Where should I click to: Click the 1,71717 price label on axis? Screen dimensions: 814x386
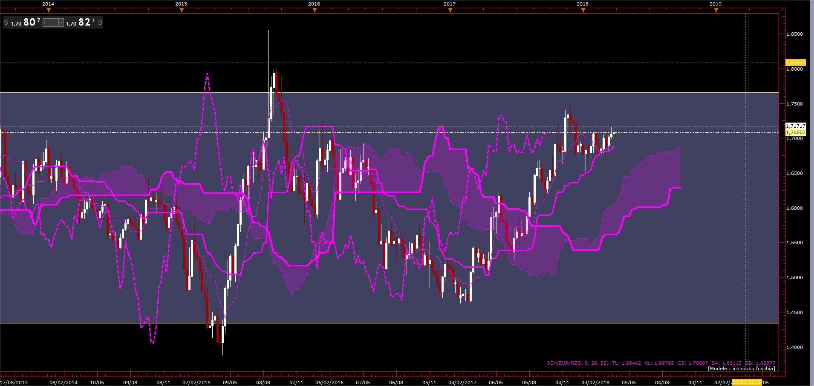(795, 126)
